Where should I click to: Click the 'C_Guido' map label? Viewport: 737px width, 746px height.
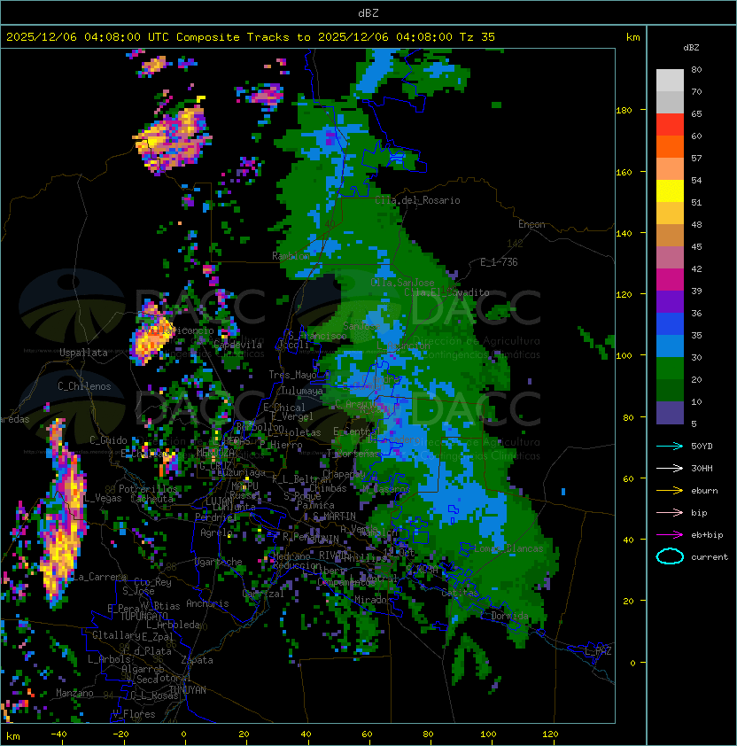pos(108,440)
